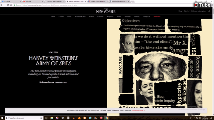Click the News Desk rubric link
Screen dimensions: 214x120
53,52
